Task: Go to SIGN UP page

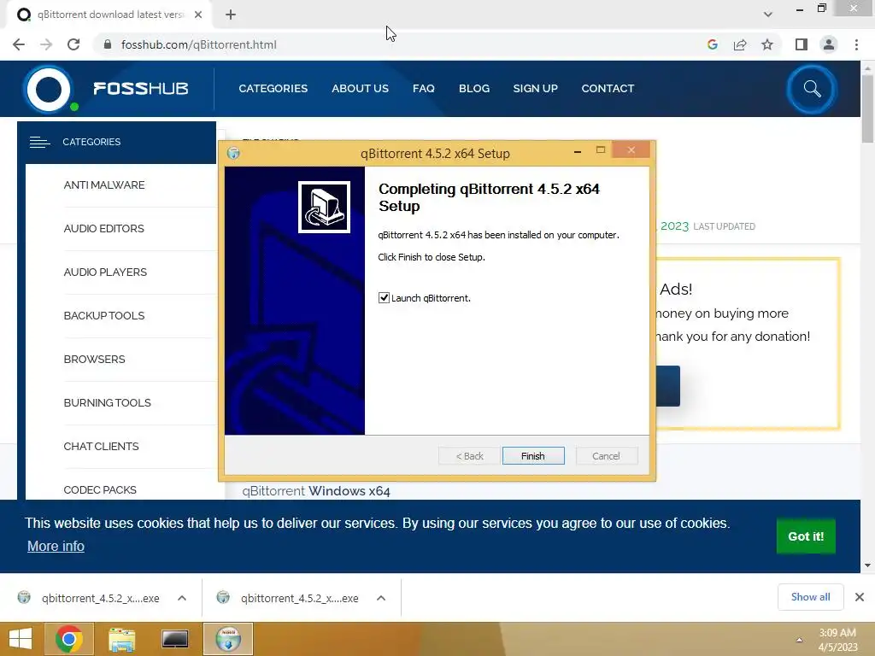Action: coord(535,89)
